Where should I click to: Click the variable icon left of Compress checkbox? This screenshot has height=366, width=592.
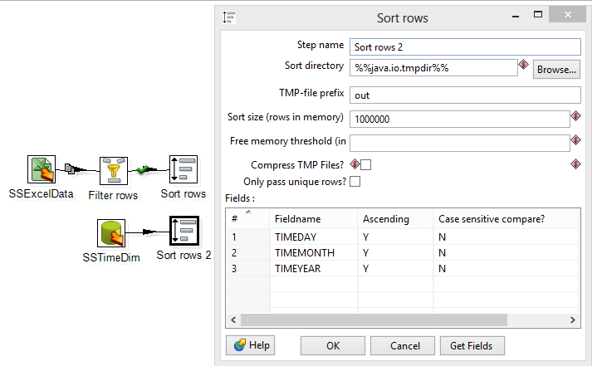point(355,164)
